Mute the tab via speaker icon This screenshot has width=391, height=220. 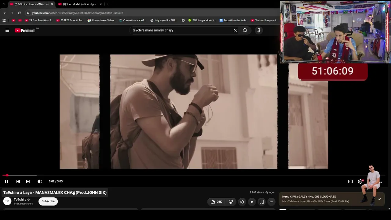point(47,4)
